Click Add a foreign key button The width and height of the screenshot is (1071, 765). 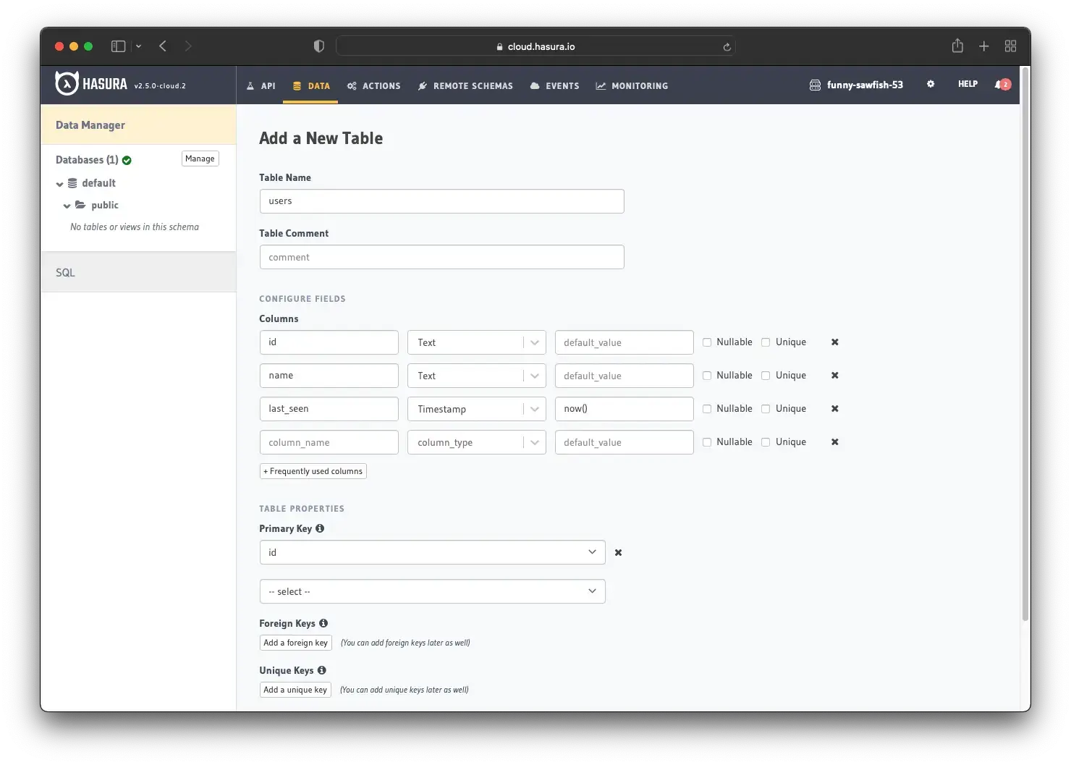tap(295, 643)
